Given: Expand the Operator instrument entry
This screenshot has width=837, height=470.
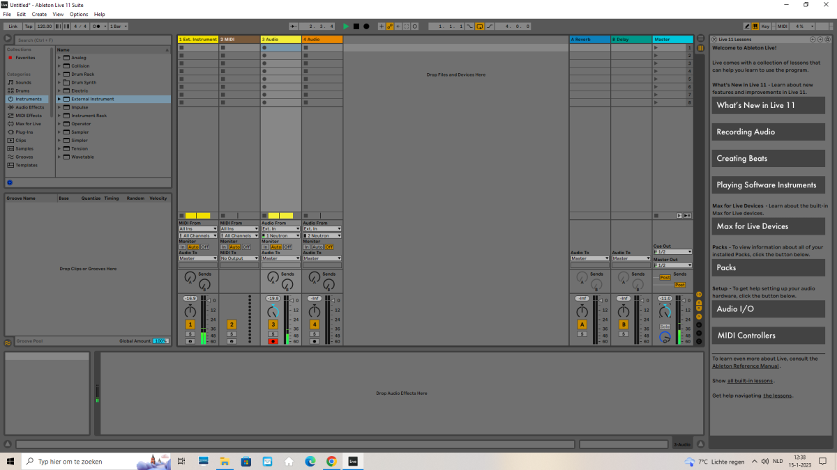Looking at the screenshot, I should point(59,124).
